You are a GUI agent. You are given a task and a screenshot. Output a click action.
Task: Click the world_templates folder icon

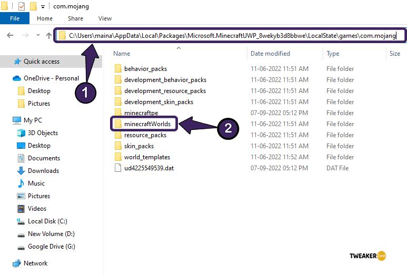click(x=118, y=157)
